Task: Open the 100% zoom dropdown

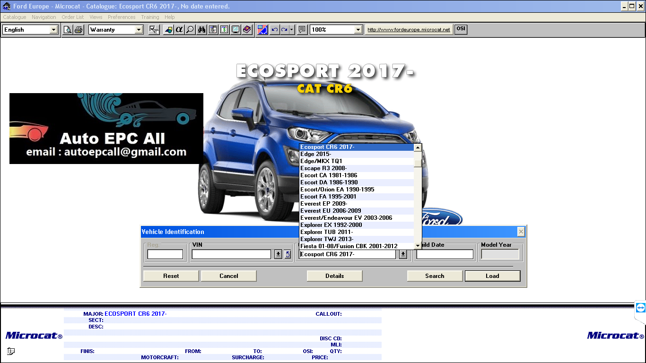Action: 358,29
